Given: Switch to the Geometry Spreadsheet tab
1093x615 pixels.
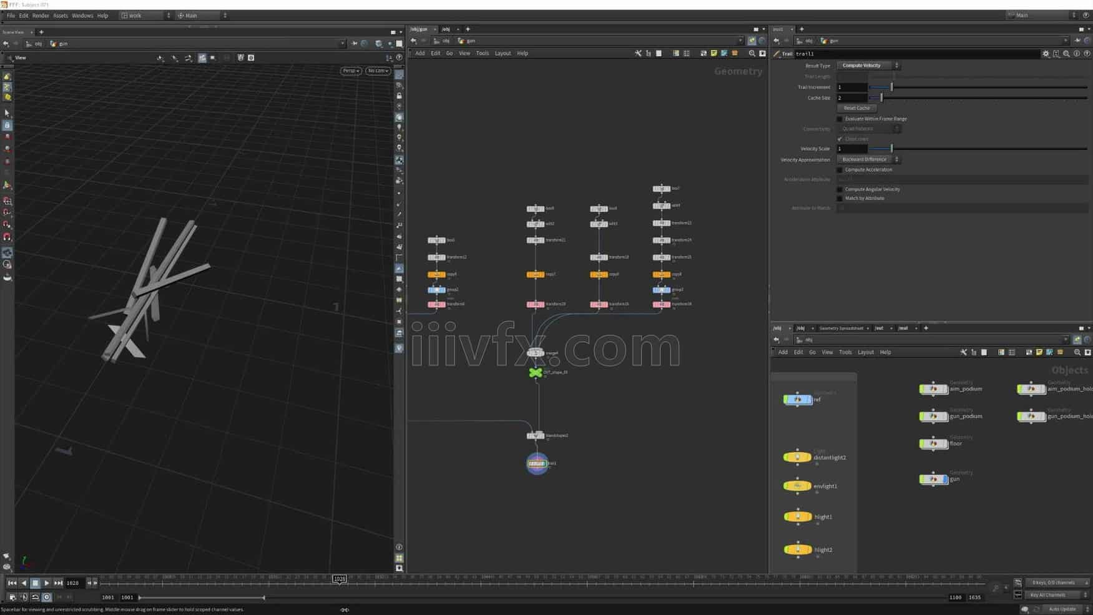Looking at the screenshot, I should (841, 328).
